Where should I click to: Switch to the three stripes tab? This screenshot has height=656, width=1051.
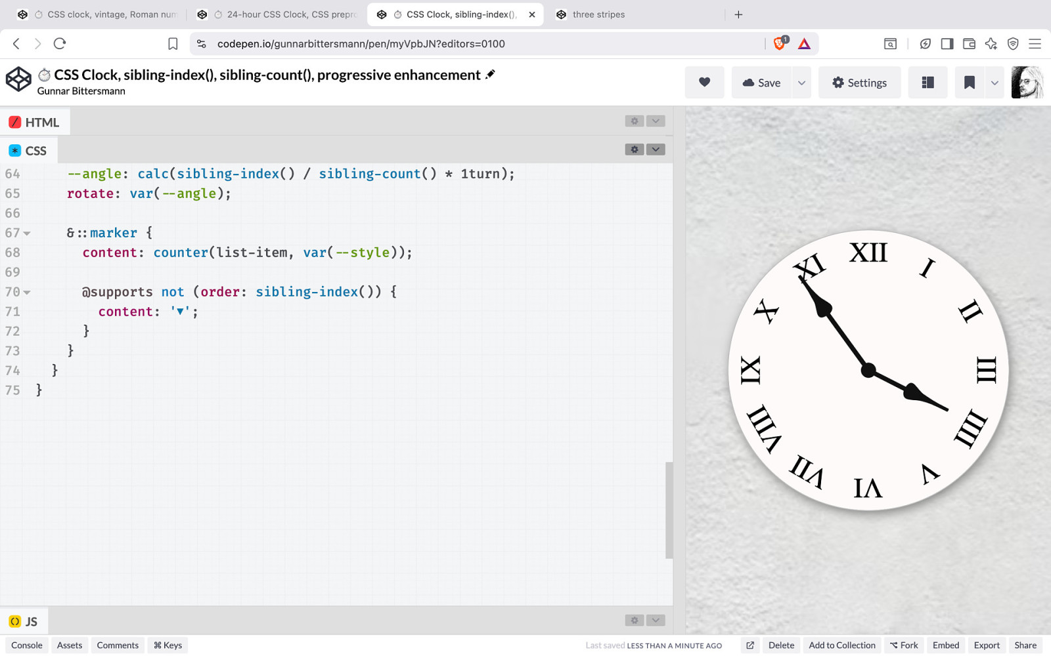(x=598, y=14)
